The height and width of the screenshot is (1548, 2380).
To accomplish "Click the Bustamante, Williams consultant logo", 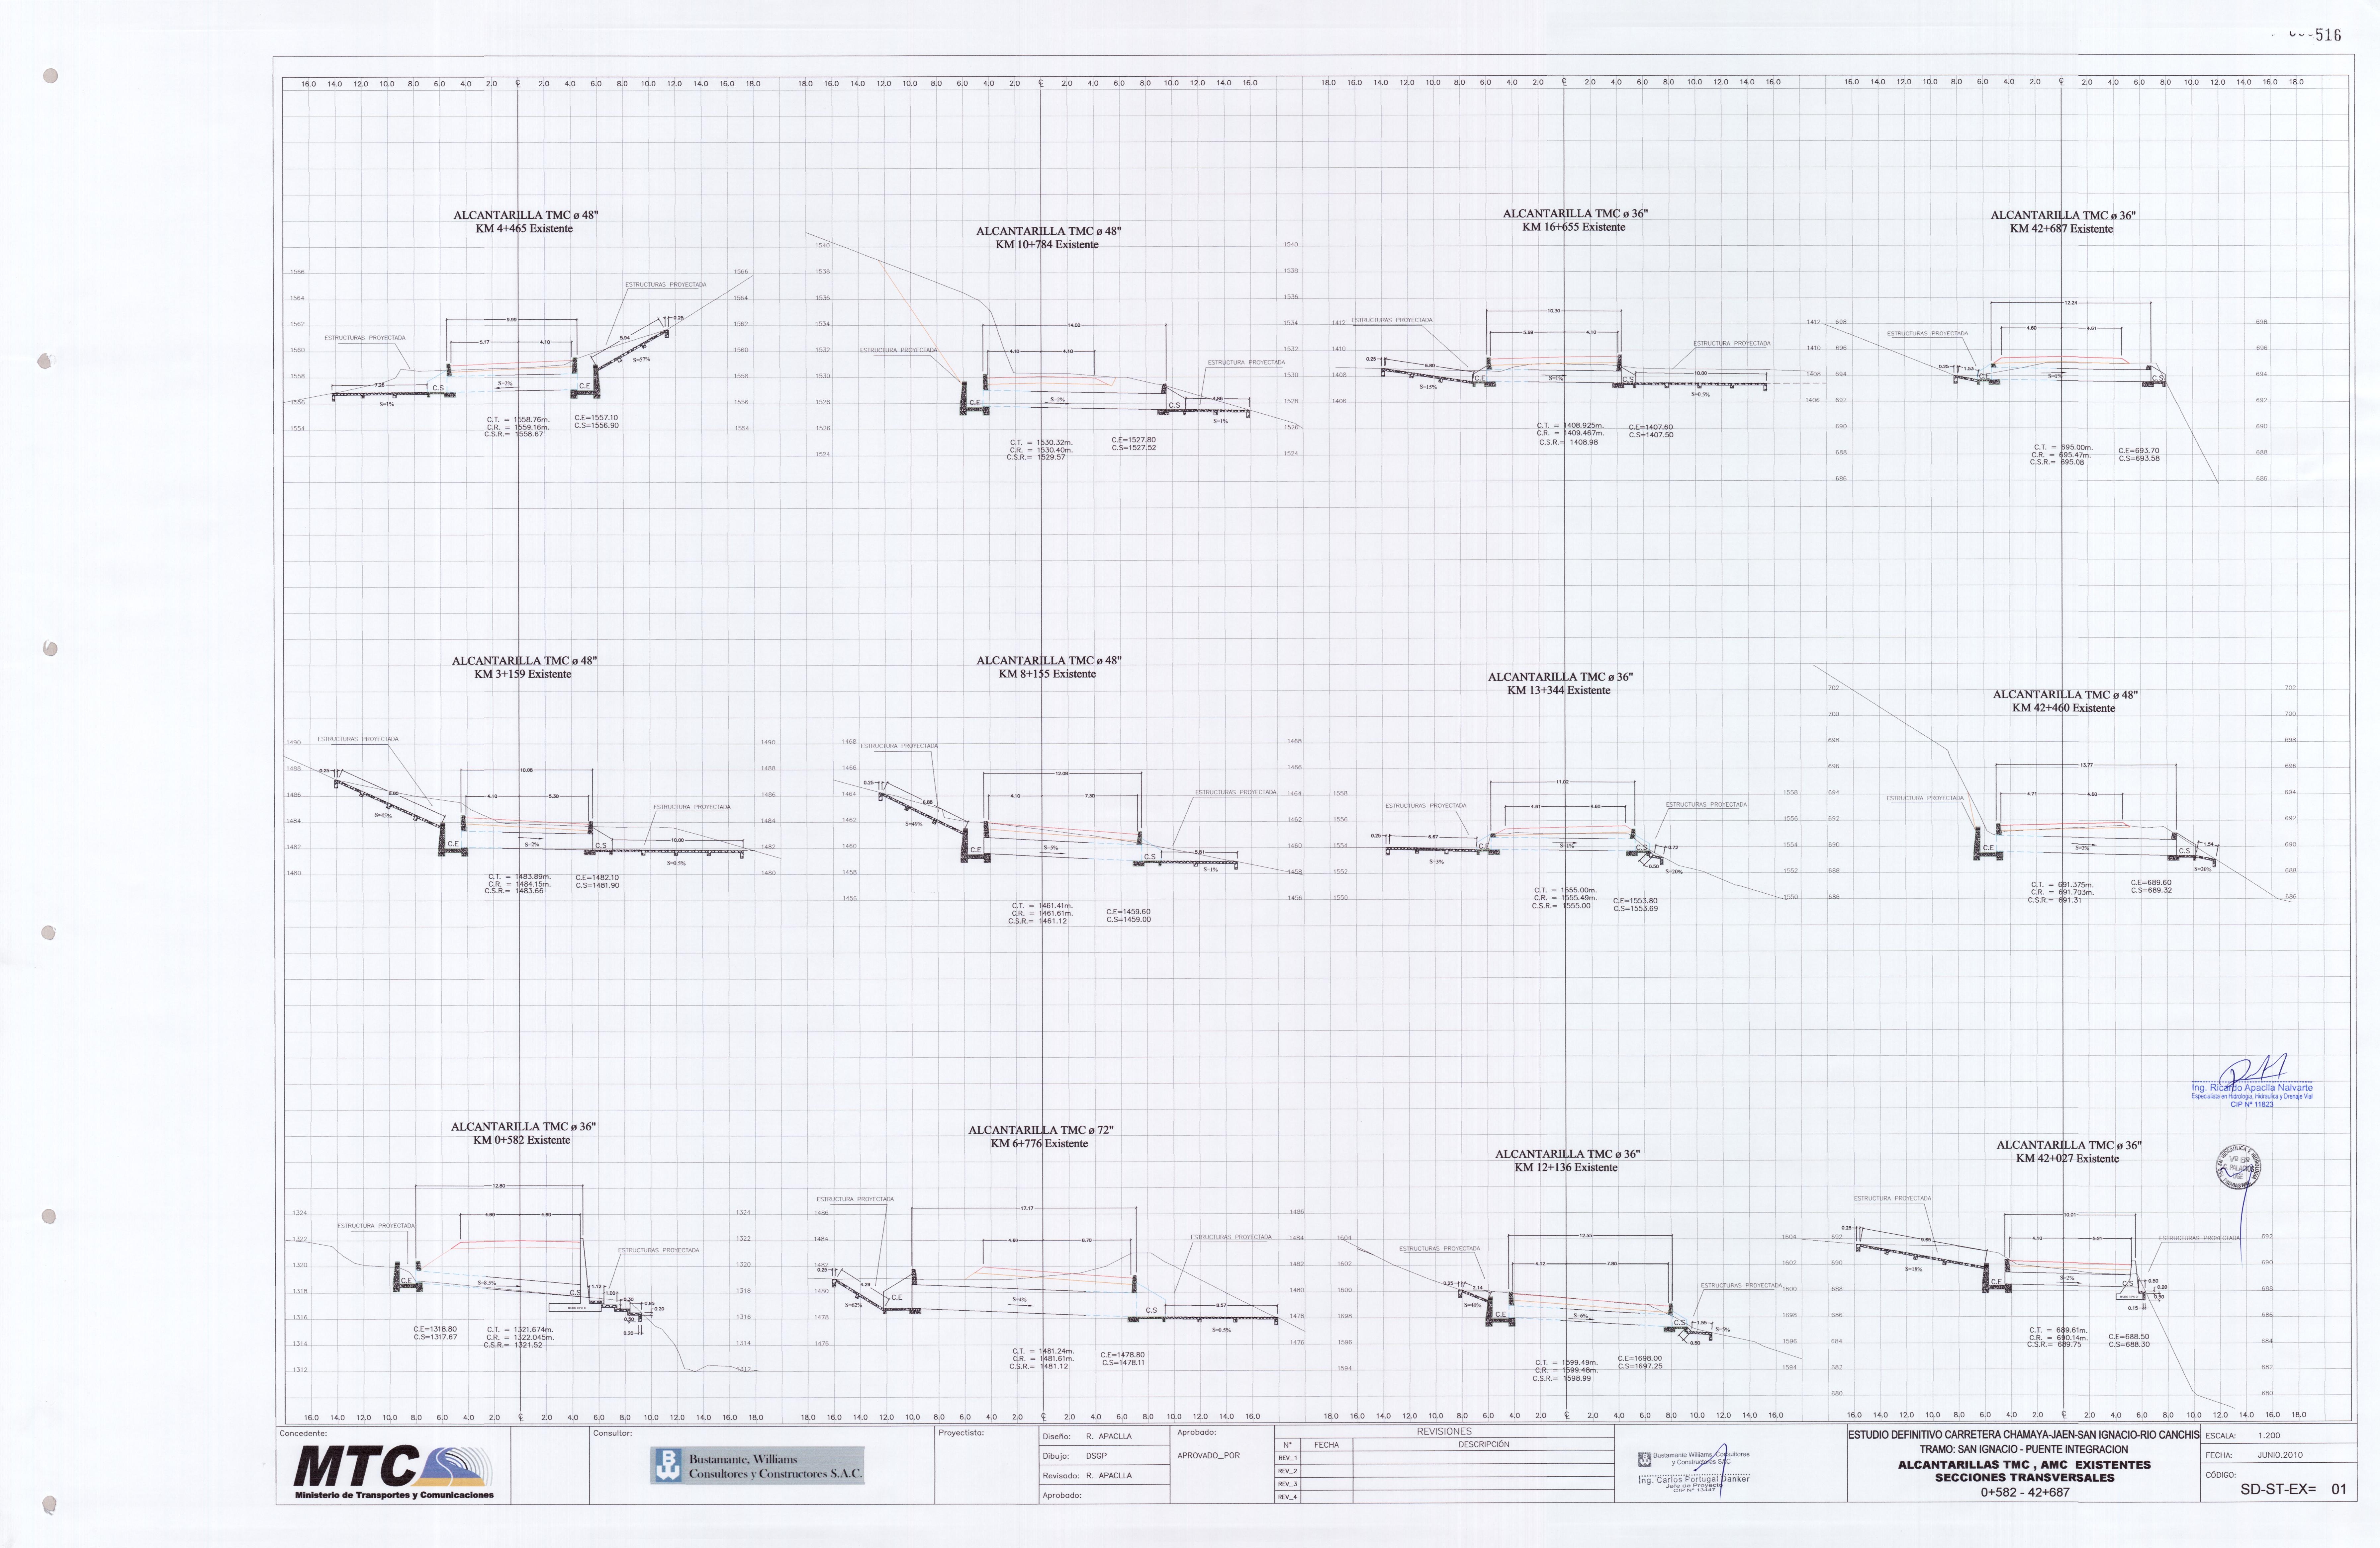I will [757, 1466].
